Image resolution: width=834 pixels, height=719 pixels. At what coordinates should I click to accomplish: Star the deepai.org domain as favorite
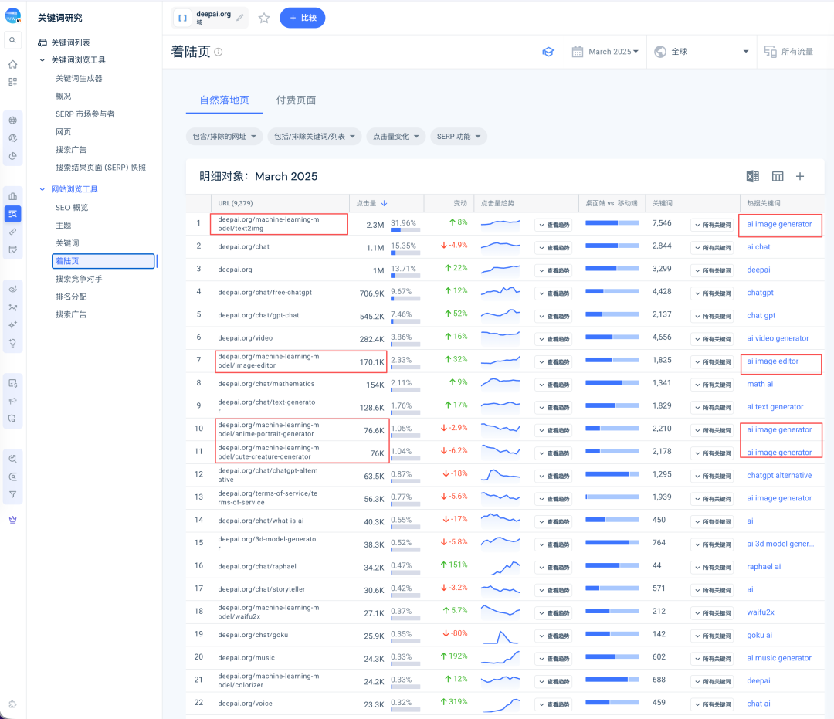(x=264, y=18)
